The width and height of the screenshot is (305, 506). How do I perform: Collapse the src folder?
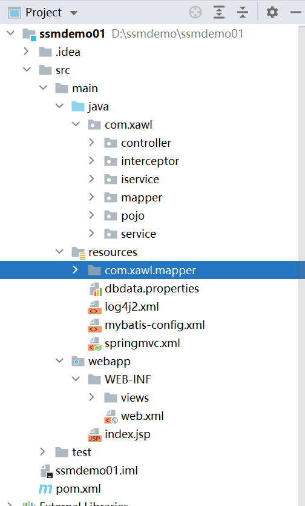click(27, 69)
